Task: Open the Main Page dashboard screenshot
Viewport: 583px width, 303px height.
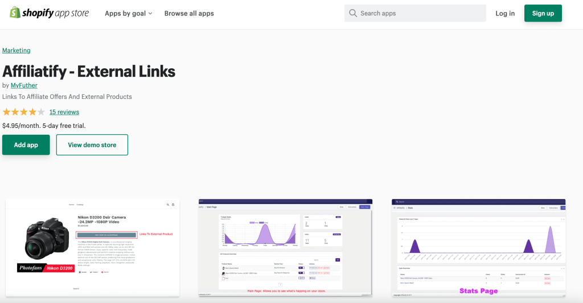Action: click(x=285, y=248)
